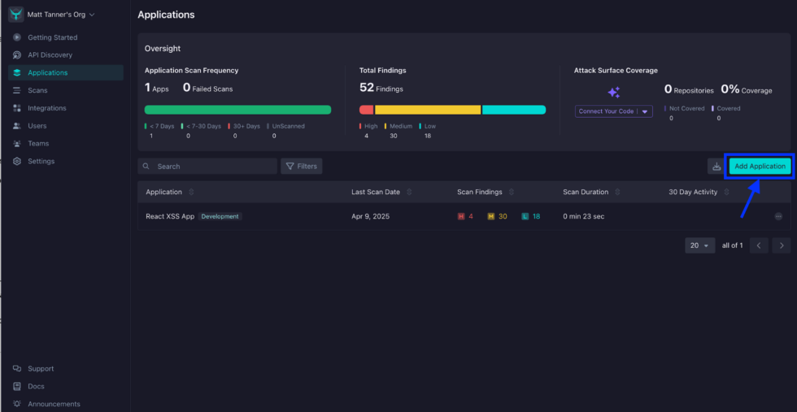Screen dimensions: 797x412
Task: Click the Support icon in sidebar
Action: [x=18, y=369]
